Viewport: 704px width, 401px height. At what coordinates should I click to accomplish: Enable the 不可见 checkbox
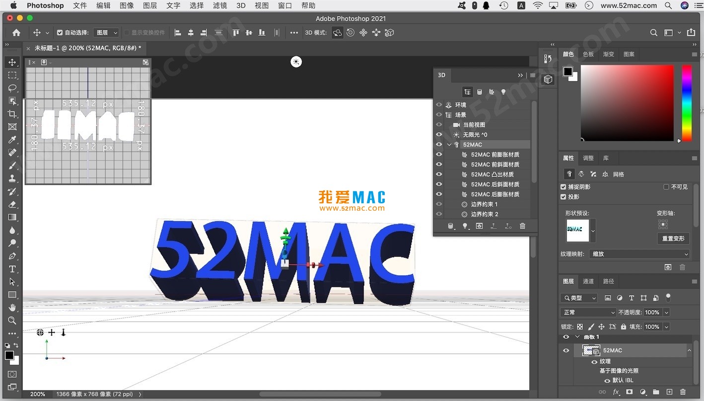click(666, 187)
